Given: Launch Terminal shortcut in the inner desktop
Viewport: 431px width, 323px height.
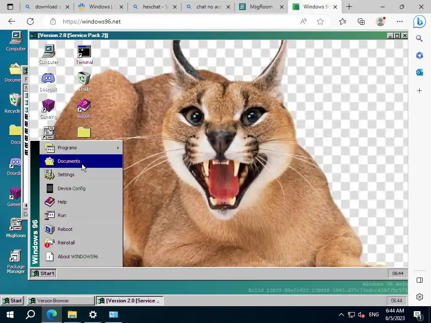Looking at the screenshot, I should click(84, 54).
